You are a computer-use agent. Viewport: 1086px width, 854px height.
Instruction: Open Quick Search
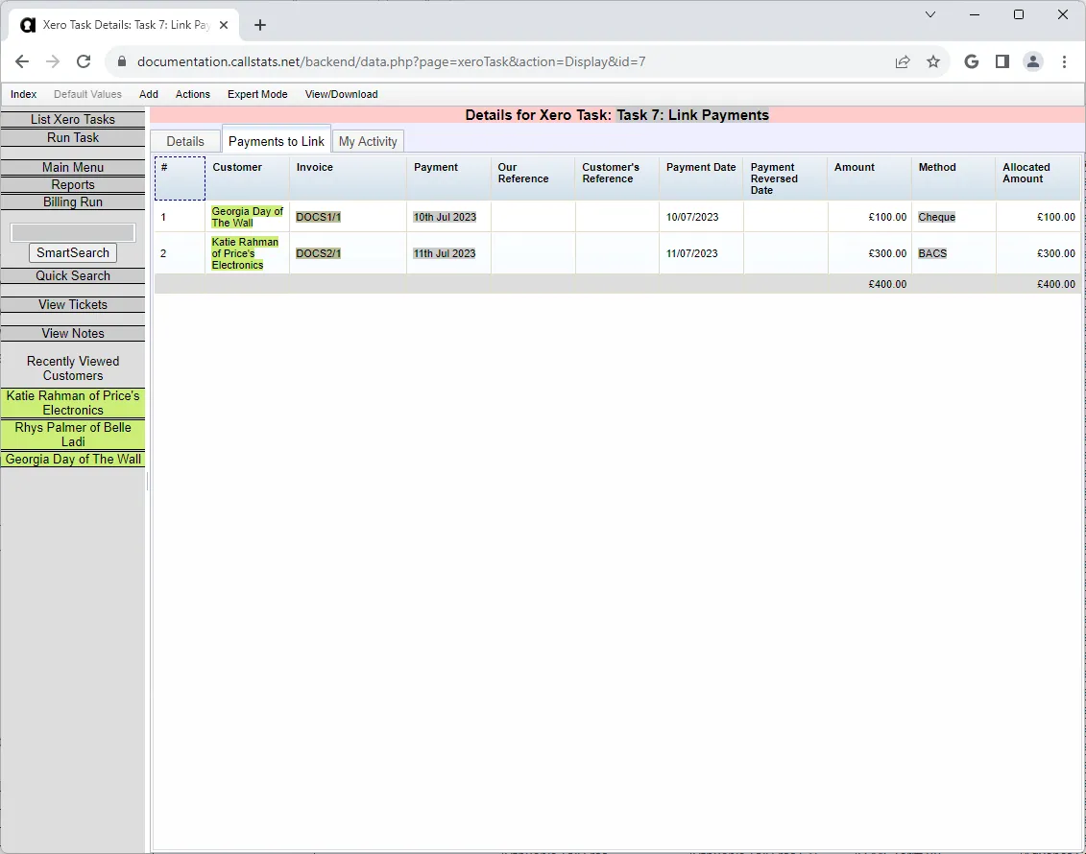tap(73, 276)
